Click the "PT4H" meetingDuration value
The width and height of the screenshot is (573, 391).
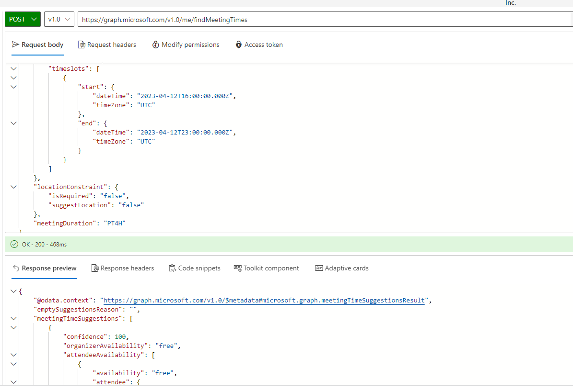tap(115, 223)
